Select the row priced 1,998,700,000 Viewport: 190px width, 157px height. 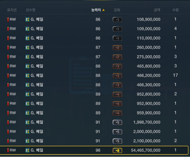click(94, 122)
